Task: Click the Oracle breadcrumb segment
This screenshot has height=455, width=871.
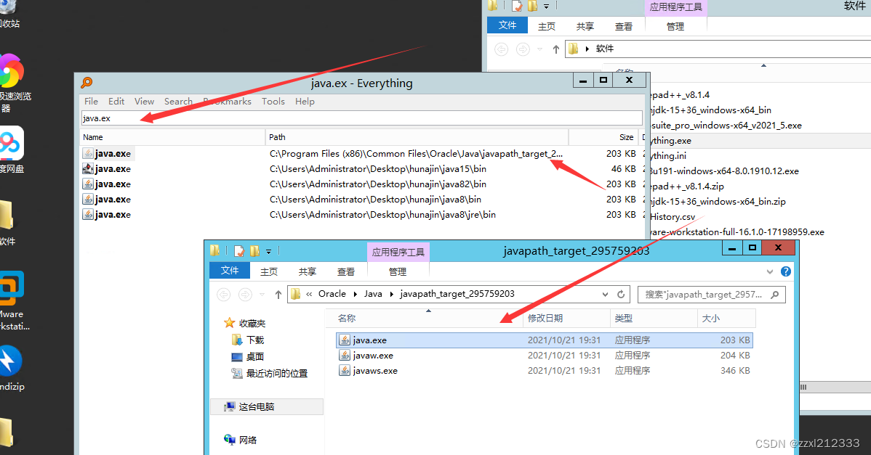Action: [332, 294]
